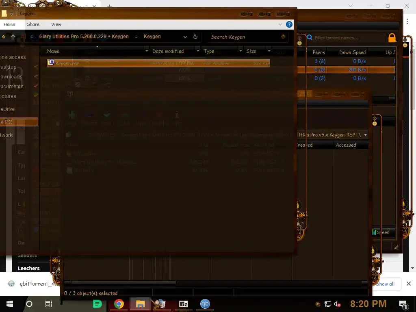This screenshot has width=416, height=312.
Task: Close the Chrome downloads bar
Action: [x=409, y=284]
